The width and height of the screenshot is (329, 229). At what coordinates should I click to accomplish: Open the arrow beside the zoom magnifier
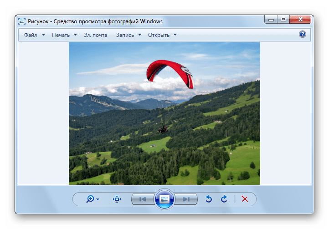[x=98, y=199]
